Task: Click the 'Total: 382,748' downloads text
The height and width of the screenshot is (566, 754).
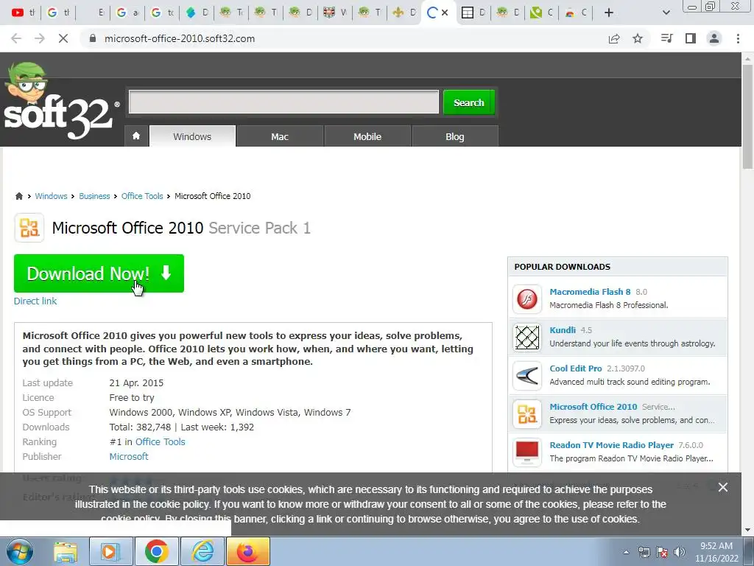Action: [x=140, y=427]
